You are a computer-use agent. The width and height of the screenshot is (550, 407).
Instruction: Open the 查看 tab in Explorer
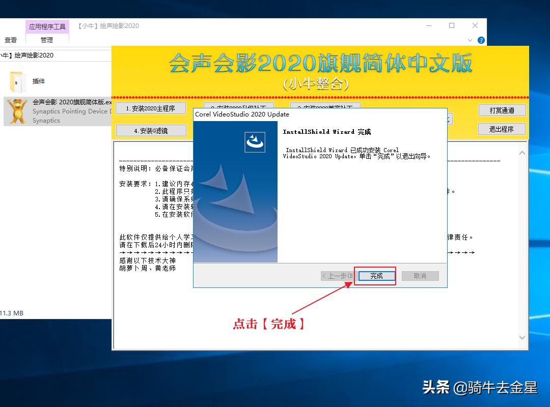[11, 40]
